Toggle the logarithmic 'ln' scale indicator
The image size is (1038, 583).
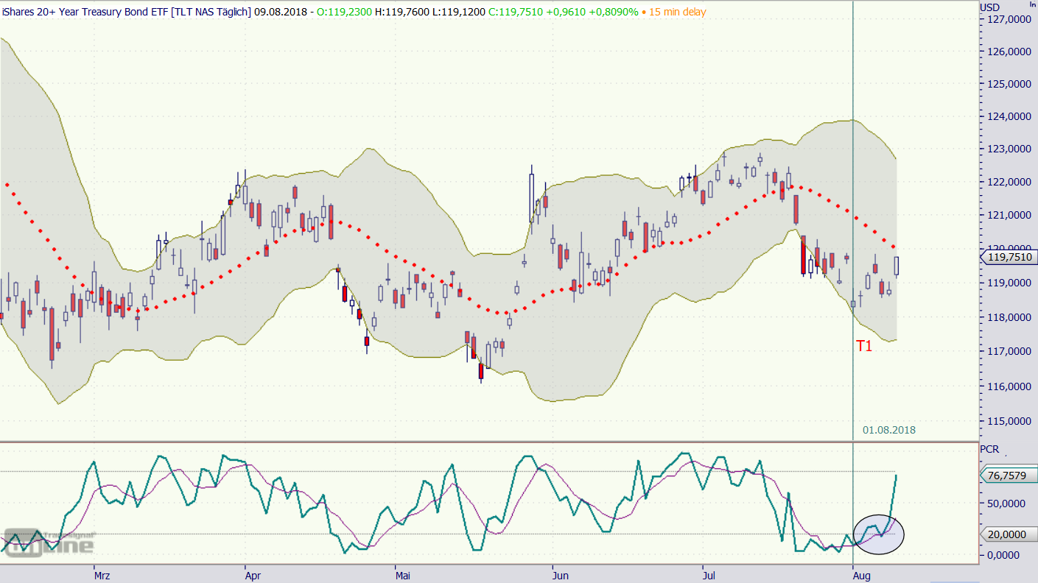coord(1033,4)
